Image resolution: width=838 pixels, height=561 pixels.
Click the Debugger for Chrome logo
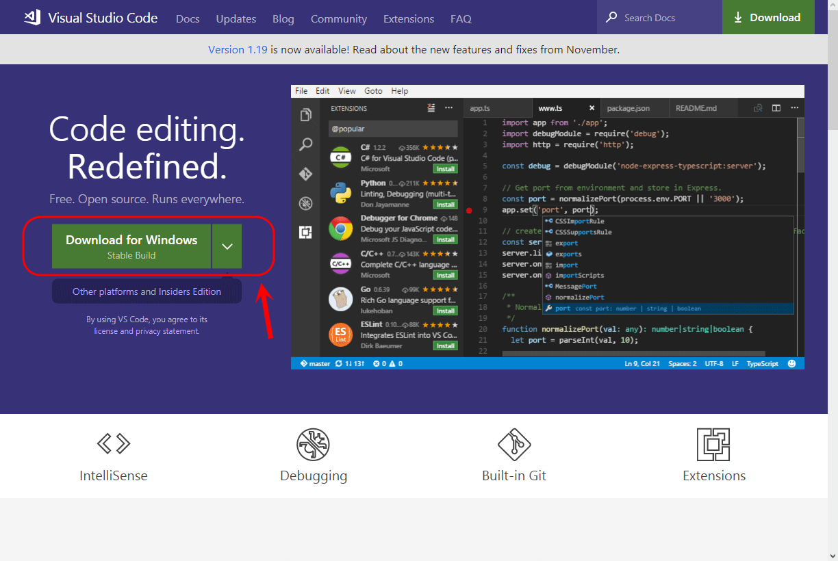pos(341,229)
